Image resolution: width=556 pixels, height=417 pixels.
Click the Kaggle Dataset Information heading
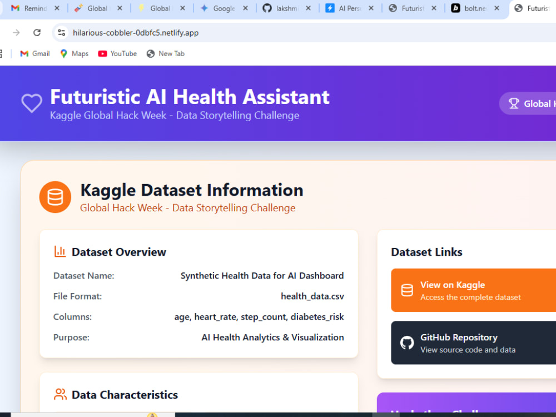tap(192, 190)
